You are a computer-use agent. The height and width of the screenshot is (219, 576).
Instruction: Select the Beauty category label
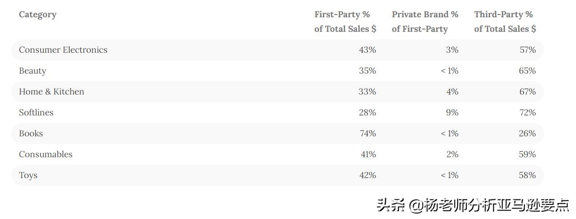[32, 71]
